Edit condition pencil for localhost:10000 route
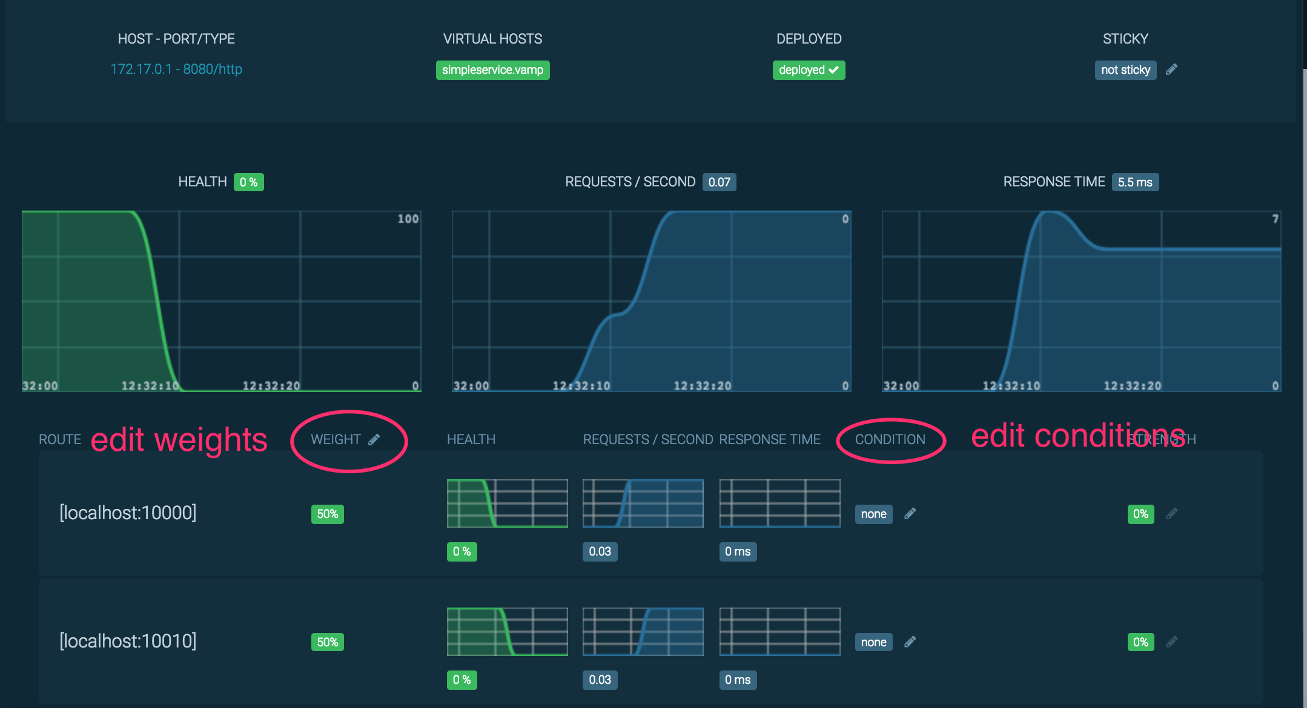The width and height of the screenshot is (1307, 708). click(x=910, y=514)
